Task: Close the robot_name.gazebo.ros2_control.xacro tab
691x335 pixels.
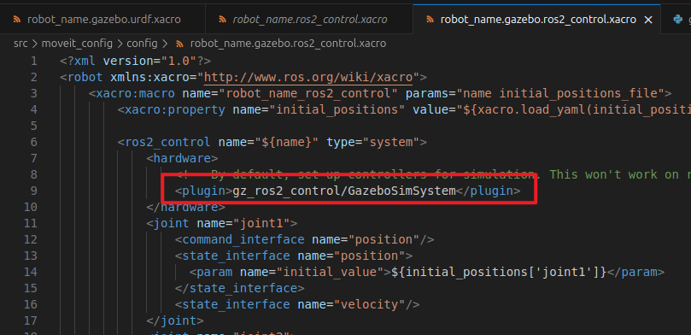Action: tap(648, 20)
